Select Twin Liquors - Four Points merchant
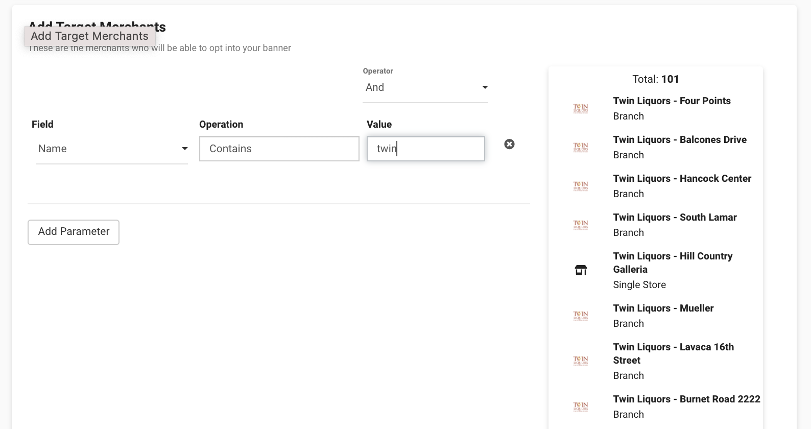This screenshot has height=429, width=811. 672,101
